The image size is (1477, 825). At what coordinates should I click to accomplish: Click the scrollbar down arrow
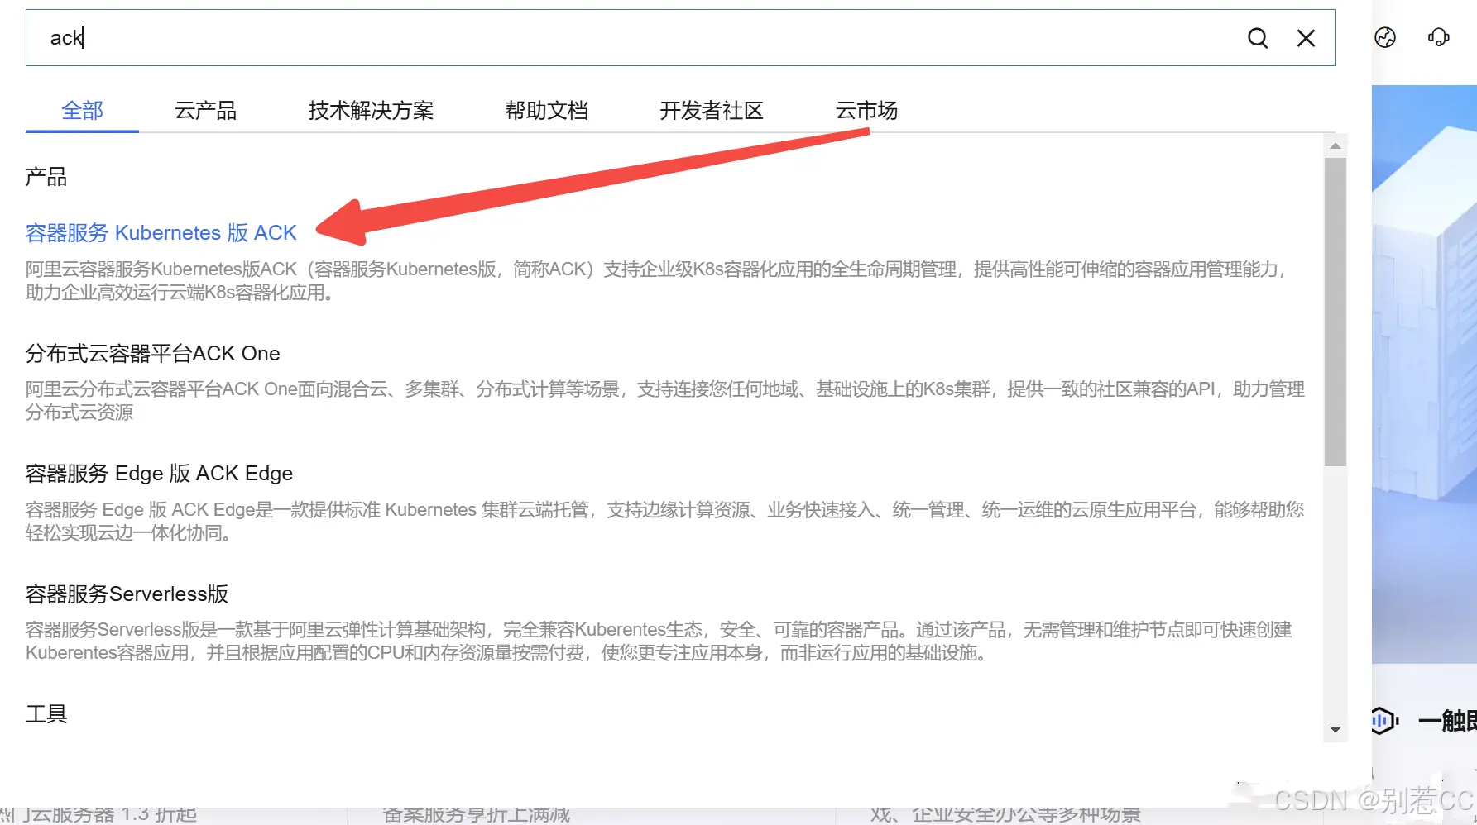point(1335,729)
